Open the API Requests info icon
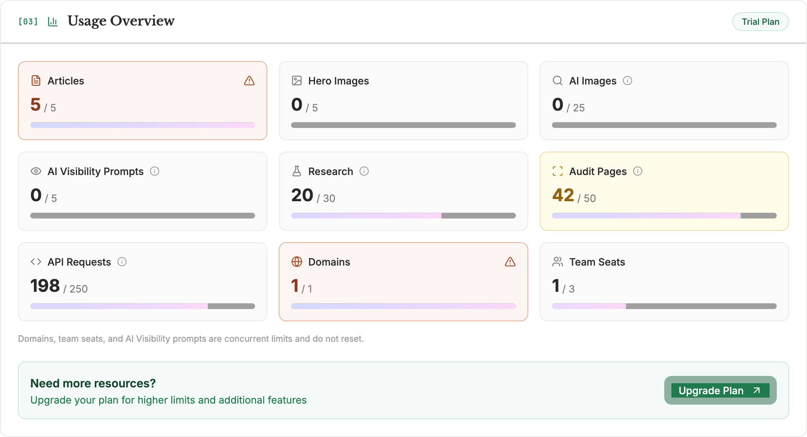Viewport: 807px width, 437px height. pos(122,262)
